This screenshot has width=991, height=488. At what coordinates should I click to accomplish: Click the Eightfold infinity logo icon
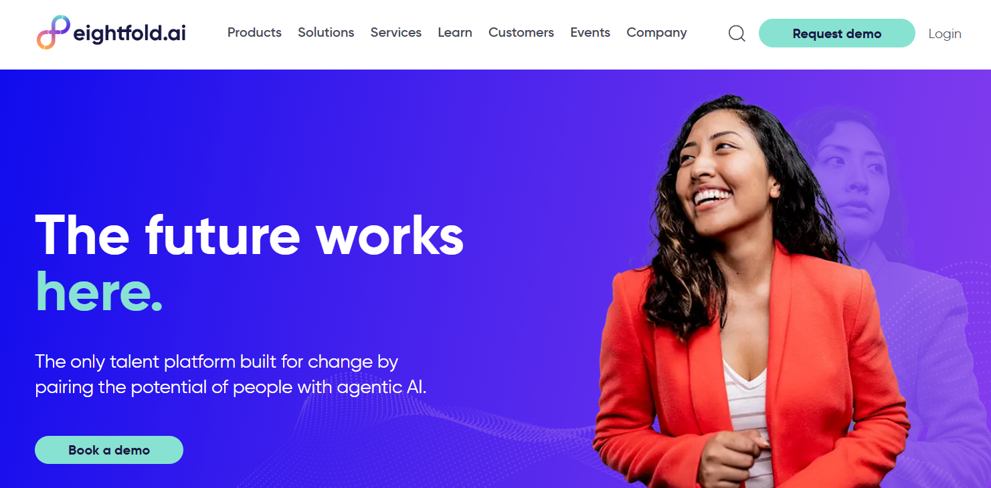point(54,32)
